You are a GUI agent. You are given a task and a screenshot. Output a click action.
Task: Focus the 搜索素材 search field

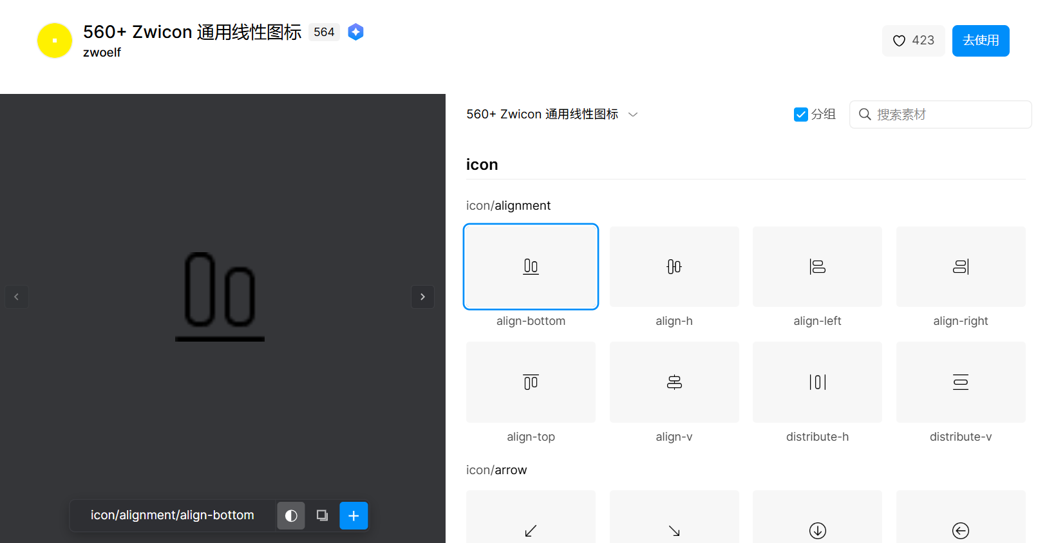coord(940,115)
